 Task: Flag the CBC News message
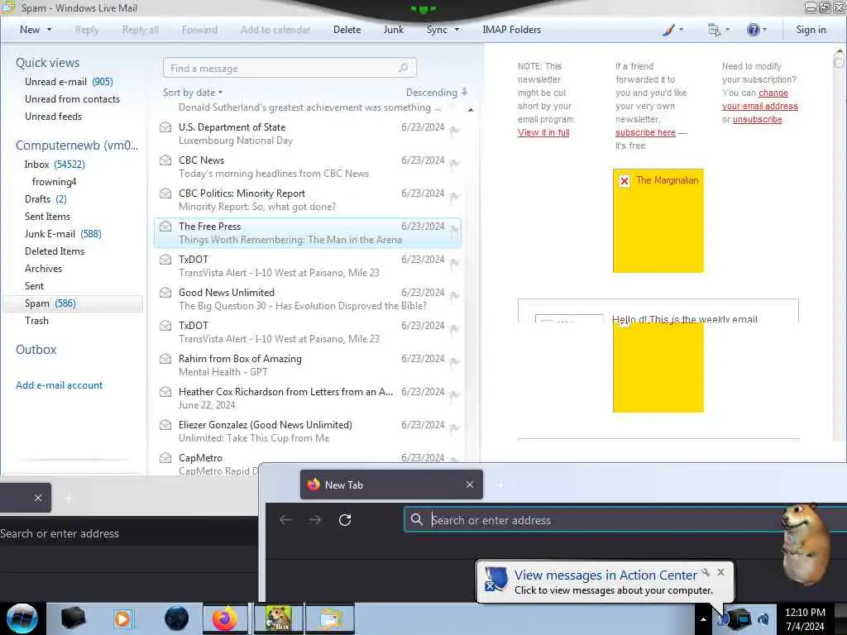click(x=454, y=163)
